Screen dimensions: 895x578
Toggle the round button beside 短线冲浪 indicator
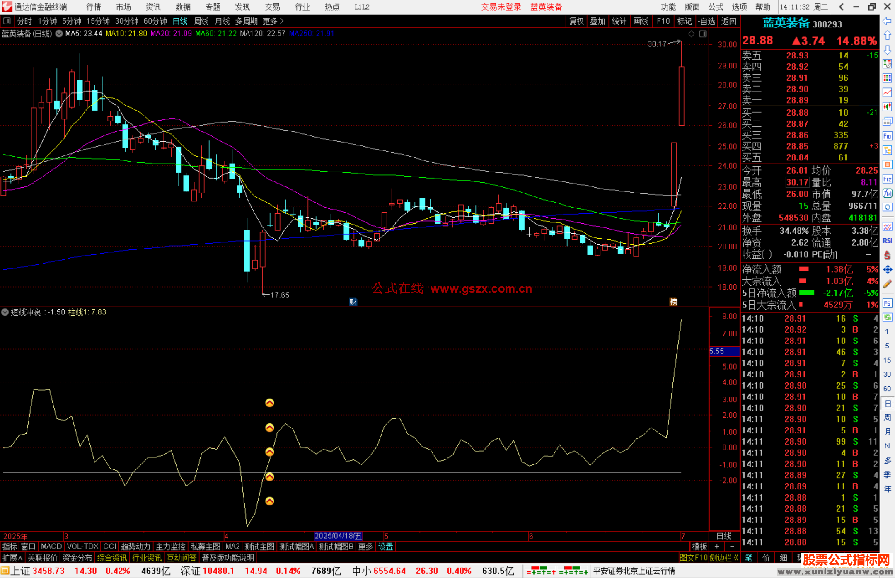tap(5, 312)
